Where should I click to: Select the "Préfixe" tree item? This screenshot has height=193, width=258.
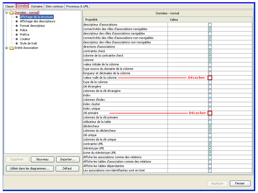click(x=25, y=35)
